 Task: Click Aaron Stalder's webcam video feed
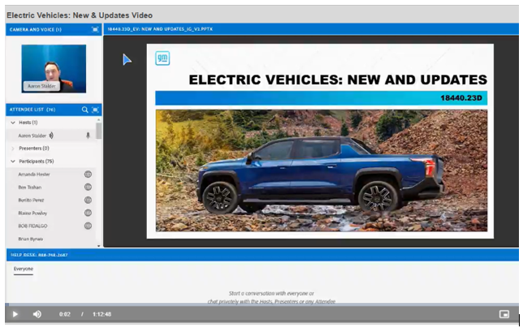click(x=54, y=68)
